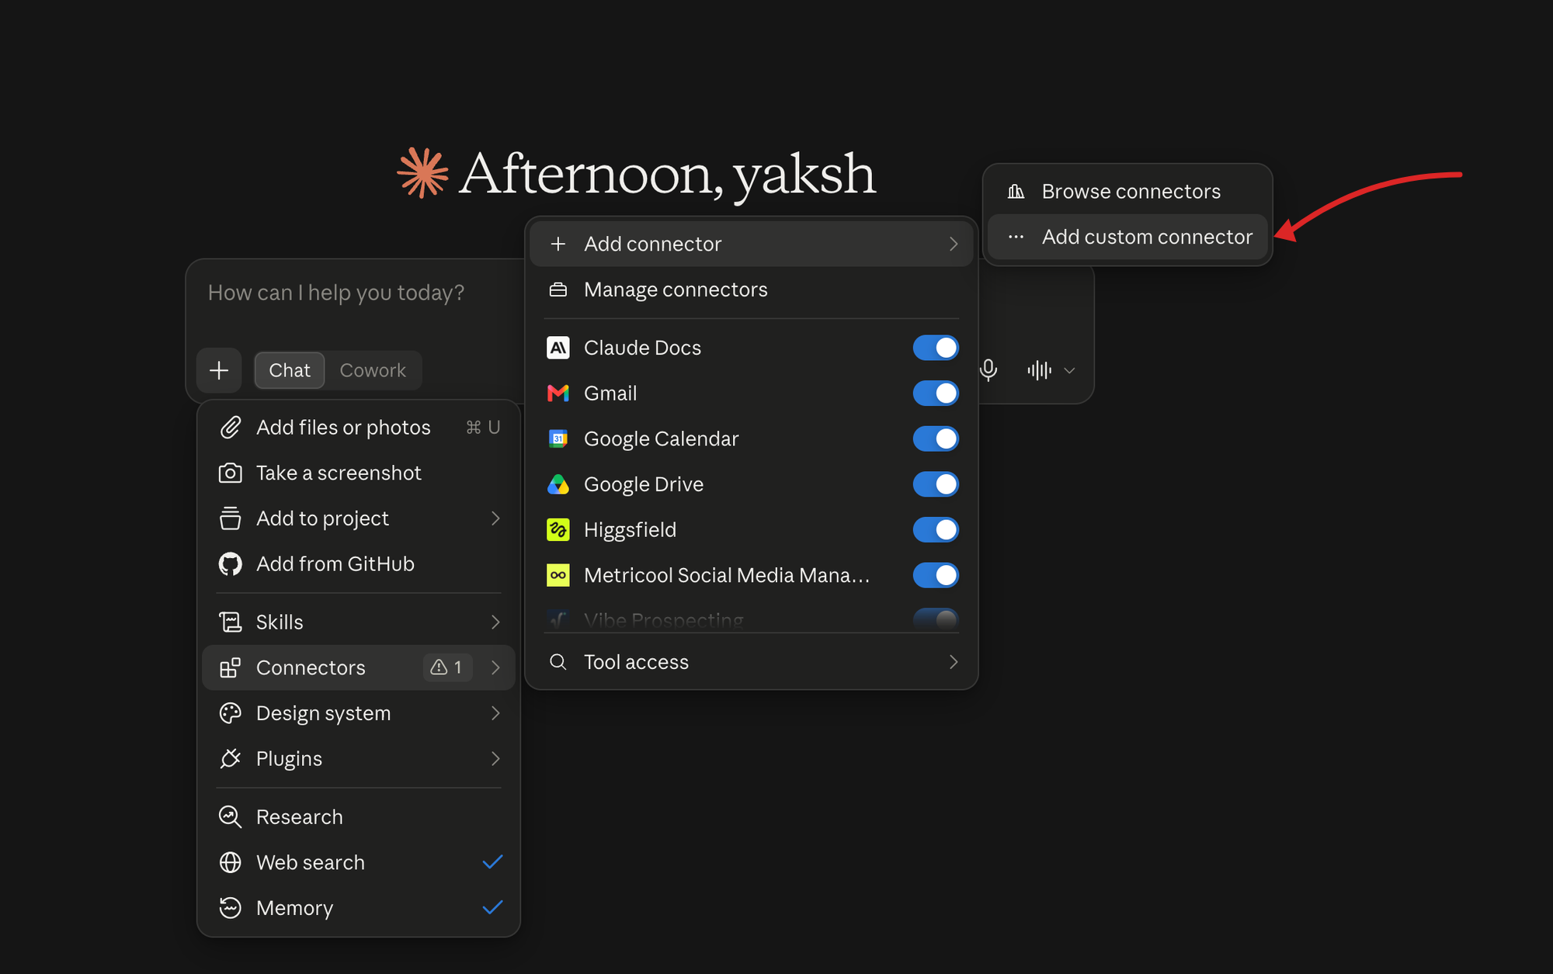Disable the Gmail connector switch
Image resolution: width=1553 pixels, height=974 pixels.
[x=936, y=393]
